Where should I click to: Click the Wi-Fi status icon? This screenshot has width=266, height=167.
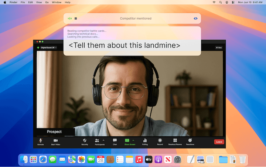(214, 2)
